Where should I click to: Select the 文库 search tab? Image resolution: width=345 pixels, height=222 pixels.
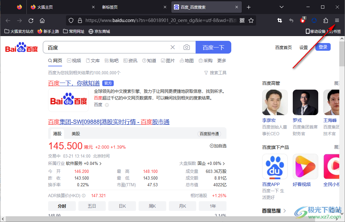pos(93,61)
